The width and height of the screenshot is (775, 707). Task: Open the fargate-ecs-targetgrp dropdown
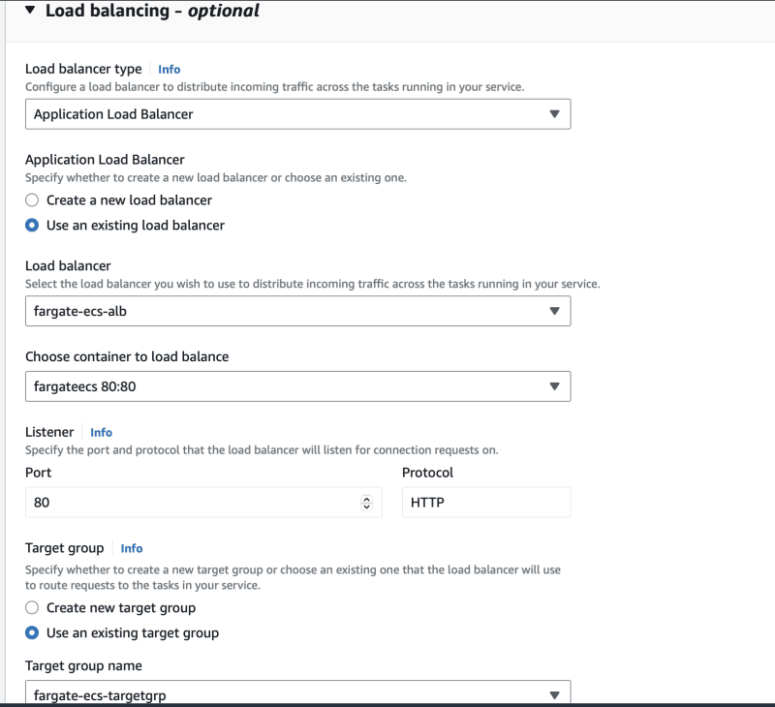coord(298,692)
